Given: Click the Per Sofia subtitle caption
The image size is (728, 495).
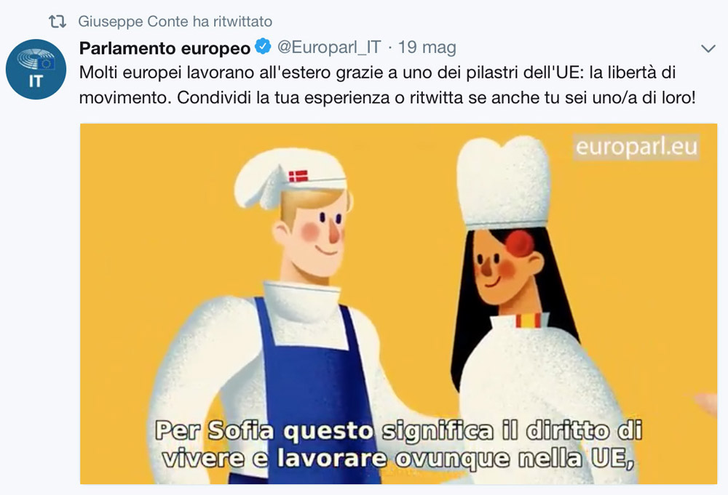Looking at the screenshot, I should click(x=398, y=444).
